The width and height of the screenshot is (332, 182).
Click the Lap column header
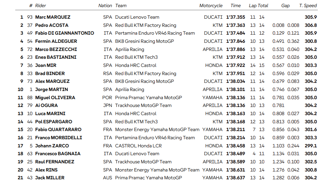253,5
